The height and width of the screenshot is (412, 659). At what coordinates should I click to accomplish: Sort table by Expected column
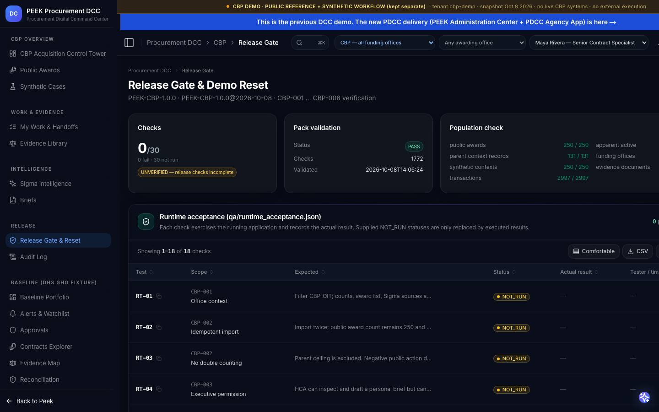tap(310, 272)
